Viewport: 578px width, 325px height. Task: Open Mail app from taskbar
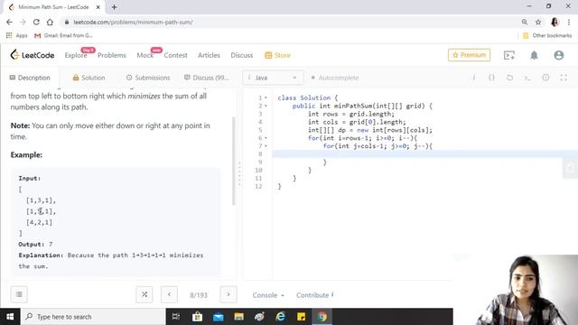click(219, 317)
